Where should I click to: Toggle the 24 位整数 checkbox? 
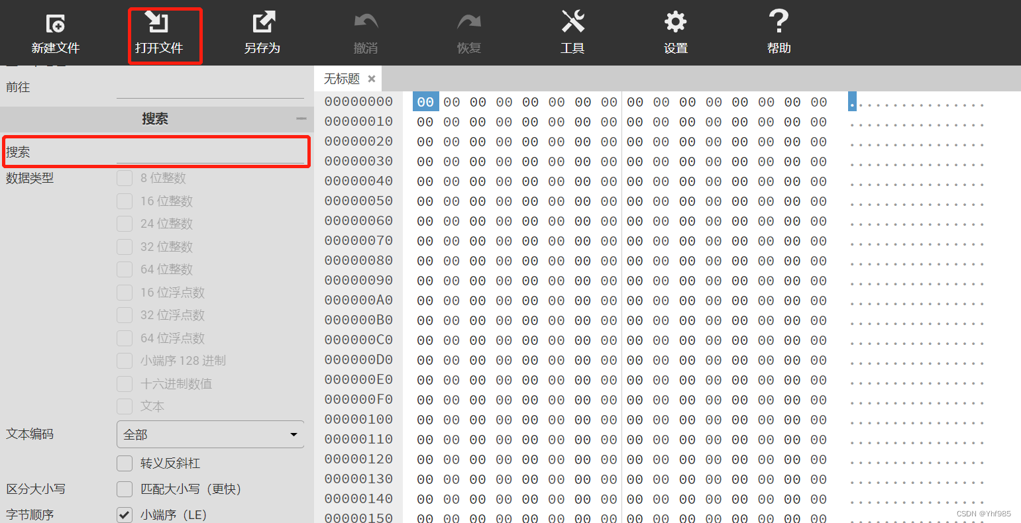click(x=125, y=224)
